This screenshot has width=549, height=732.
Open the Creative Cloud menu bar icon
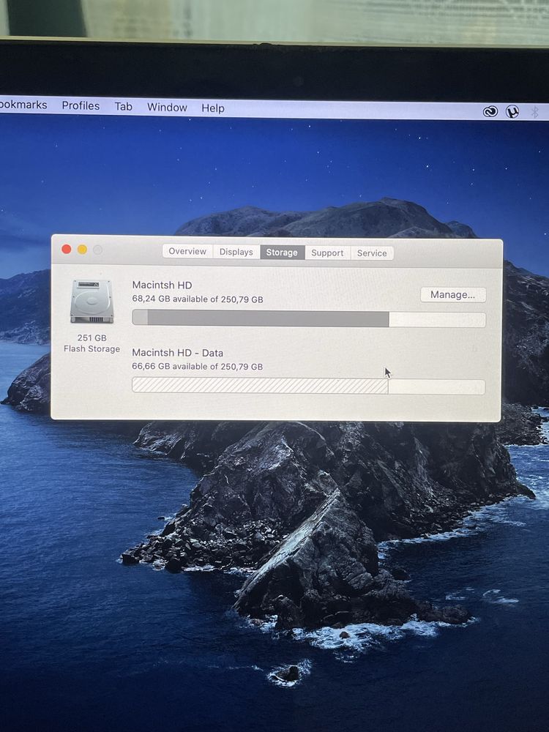pos(490,111)
